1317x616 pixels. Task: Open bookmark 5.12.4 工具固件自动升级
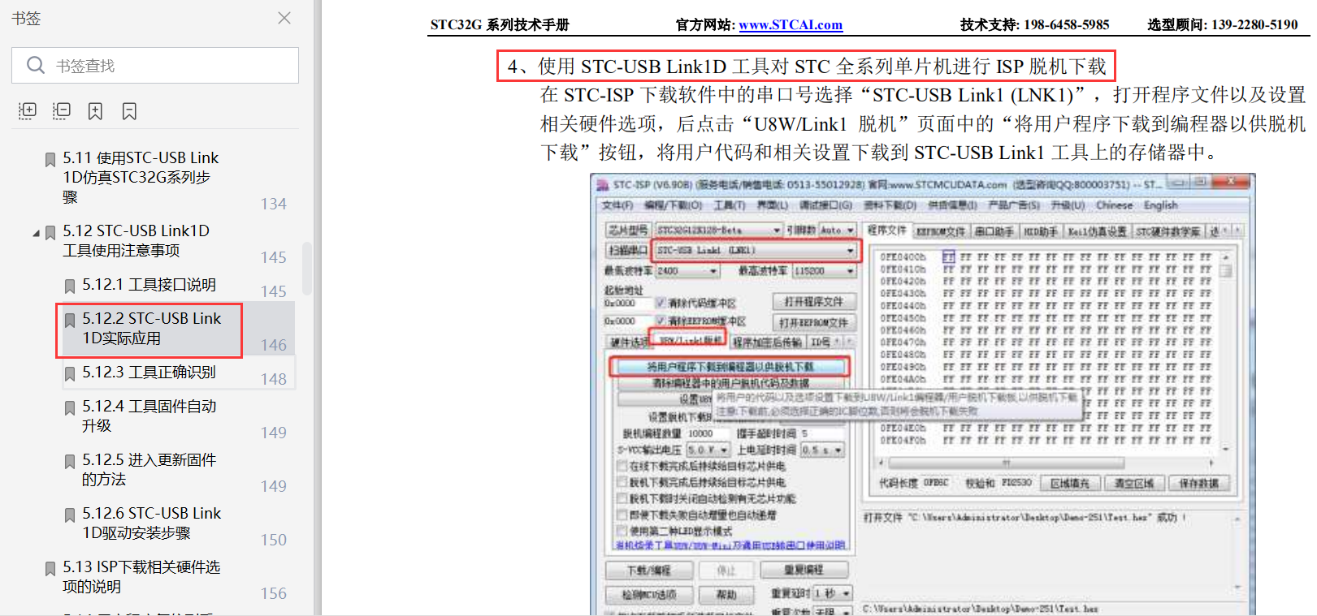(x=149, y=416)
